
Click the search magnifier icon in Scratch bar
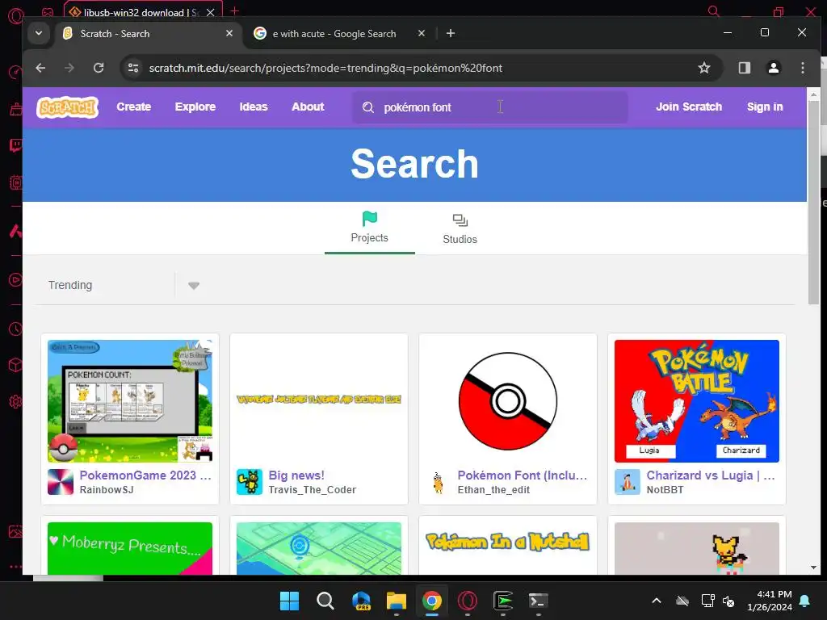point(368,107)
